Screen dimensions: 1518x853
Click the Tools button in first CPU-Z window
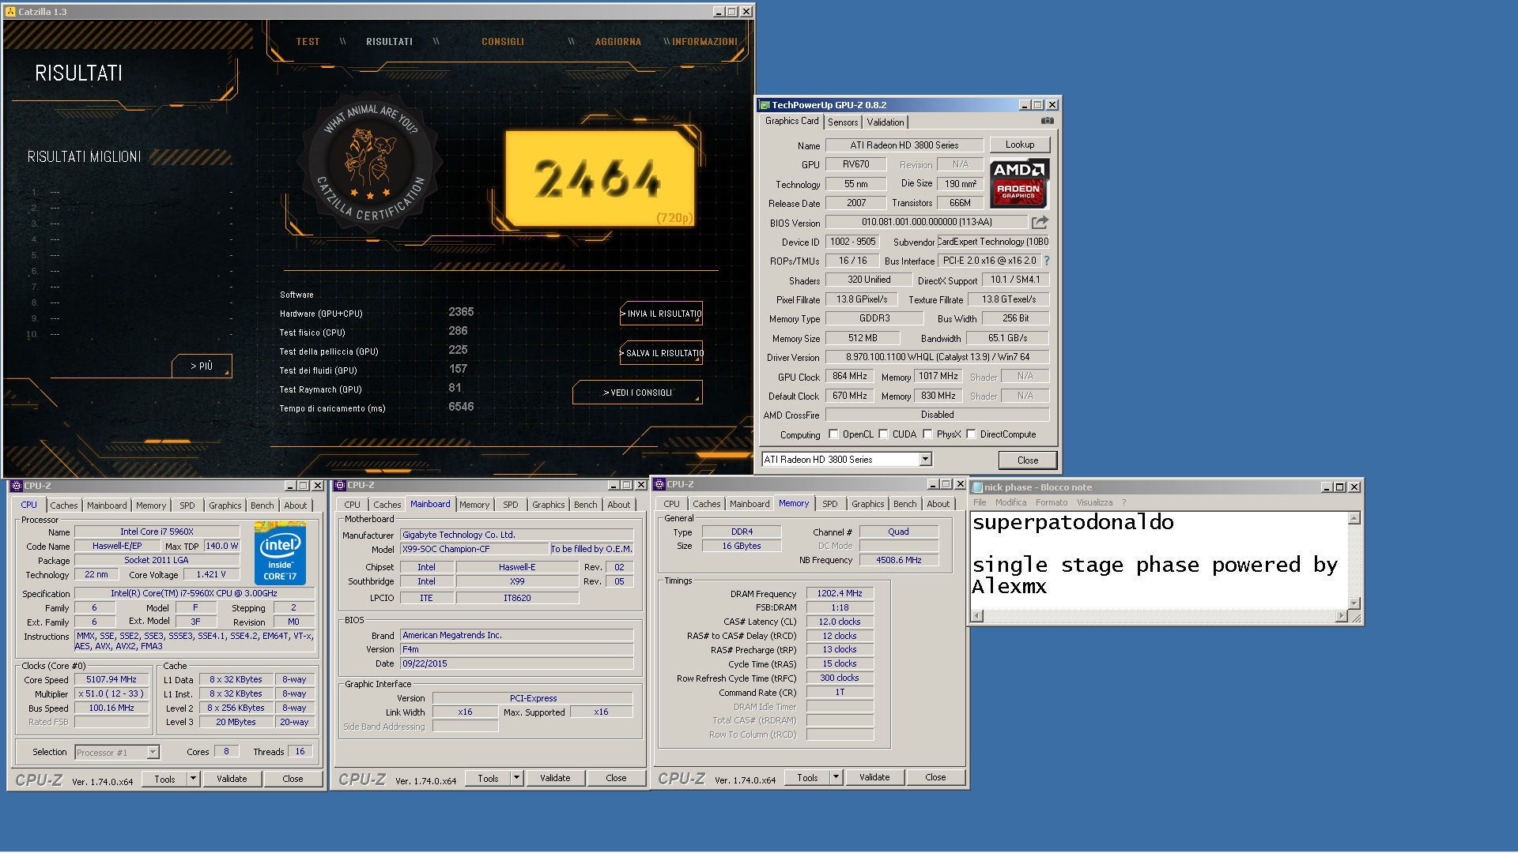pos(164,779)
